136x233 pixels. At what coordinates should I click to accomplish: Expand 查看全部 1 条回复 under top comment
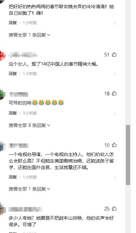29,35
